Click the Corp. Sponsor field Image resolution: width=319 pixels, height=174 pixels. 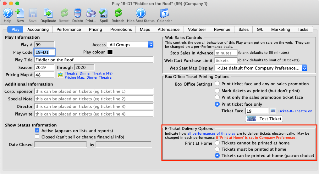94,91
